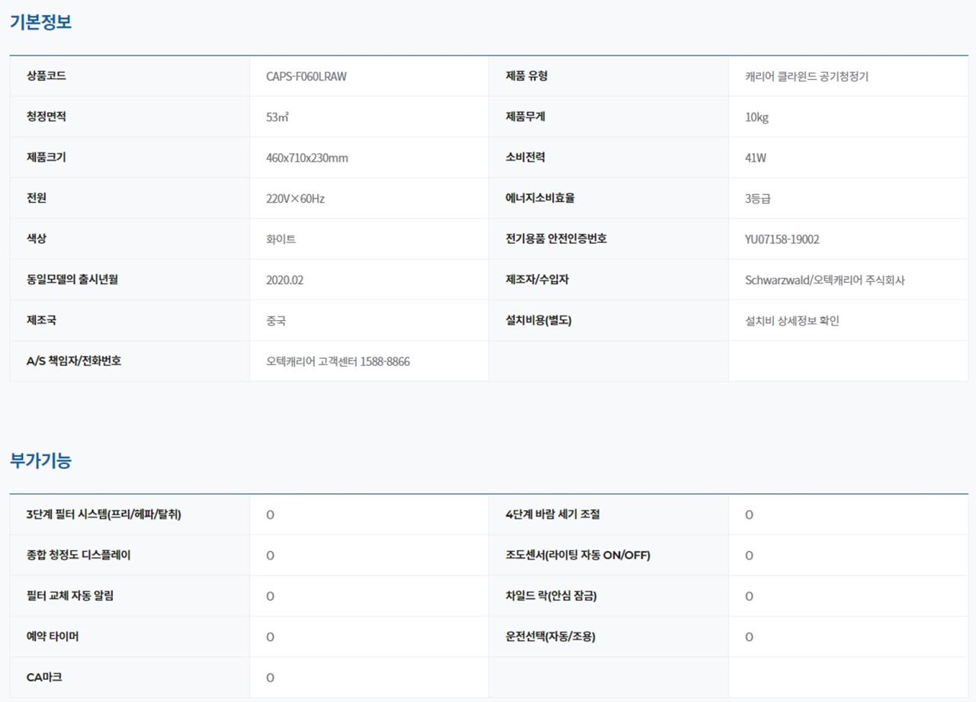Select the product code CAPS-F060LRAW
The image size is (976, 702).
(306, 76)
